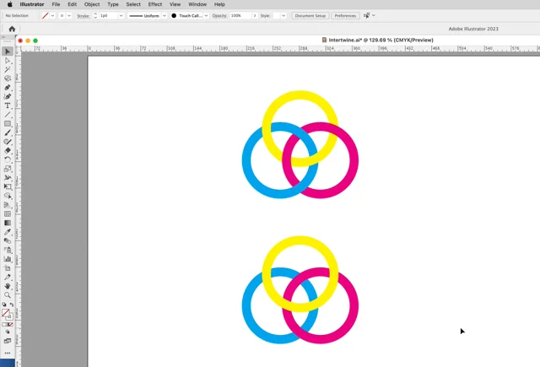The image size is (540, 367).
Task: Open the File menu
Action: 56,4
